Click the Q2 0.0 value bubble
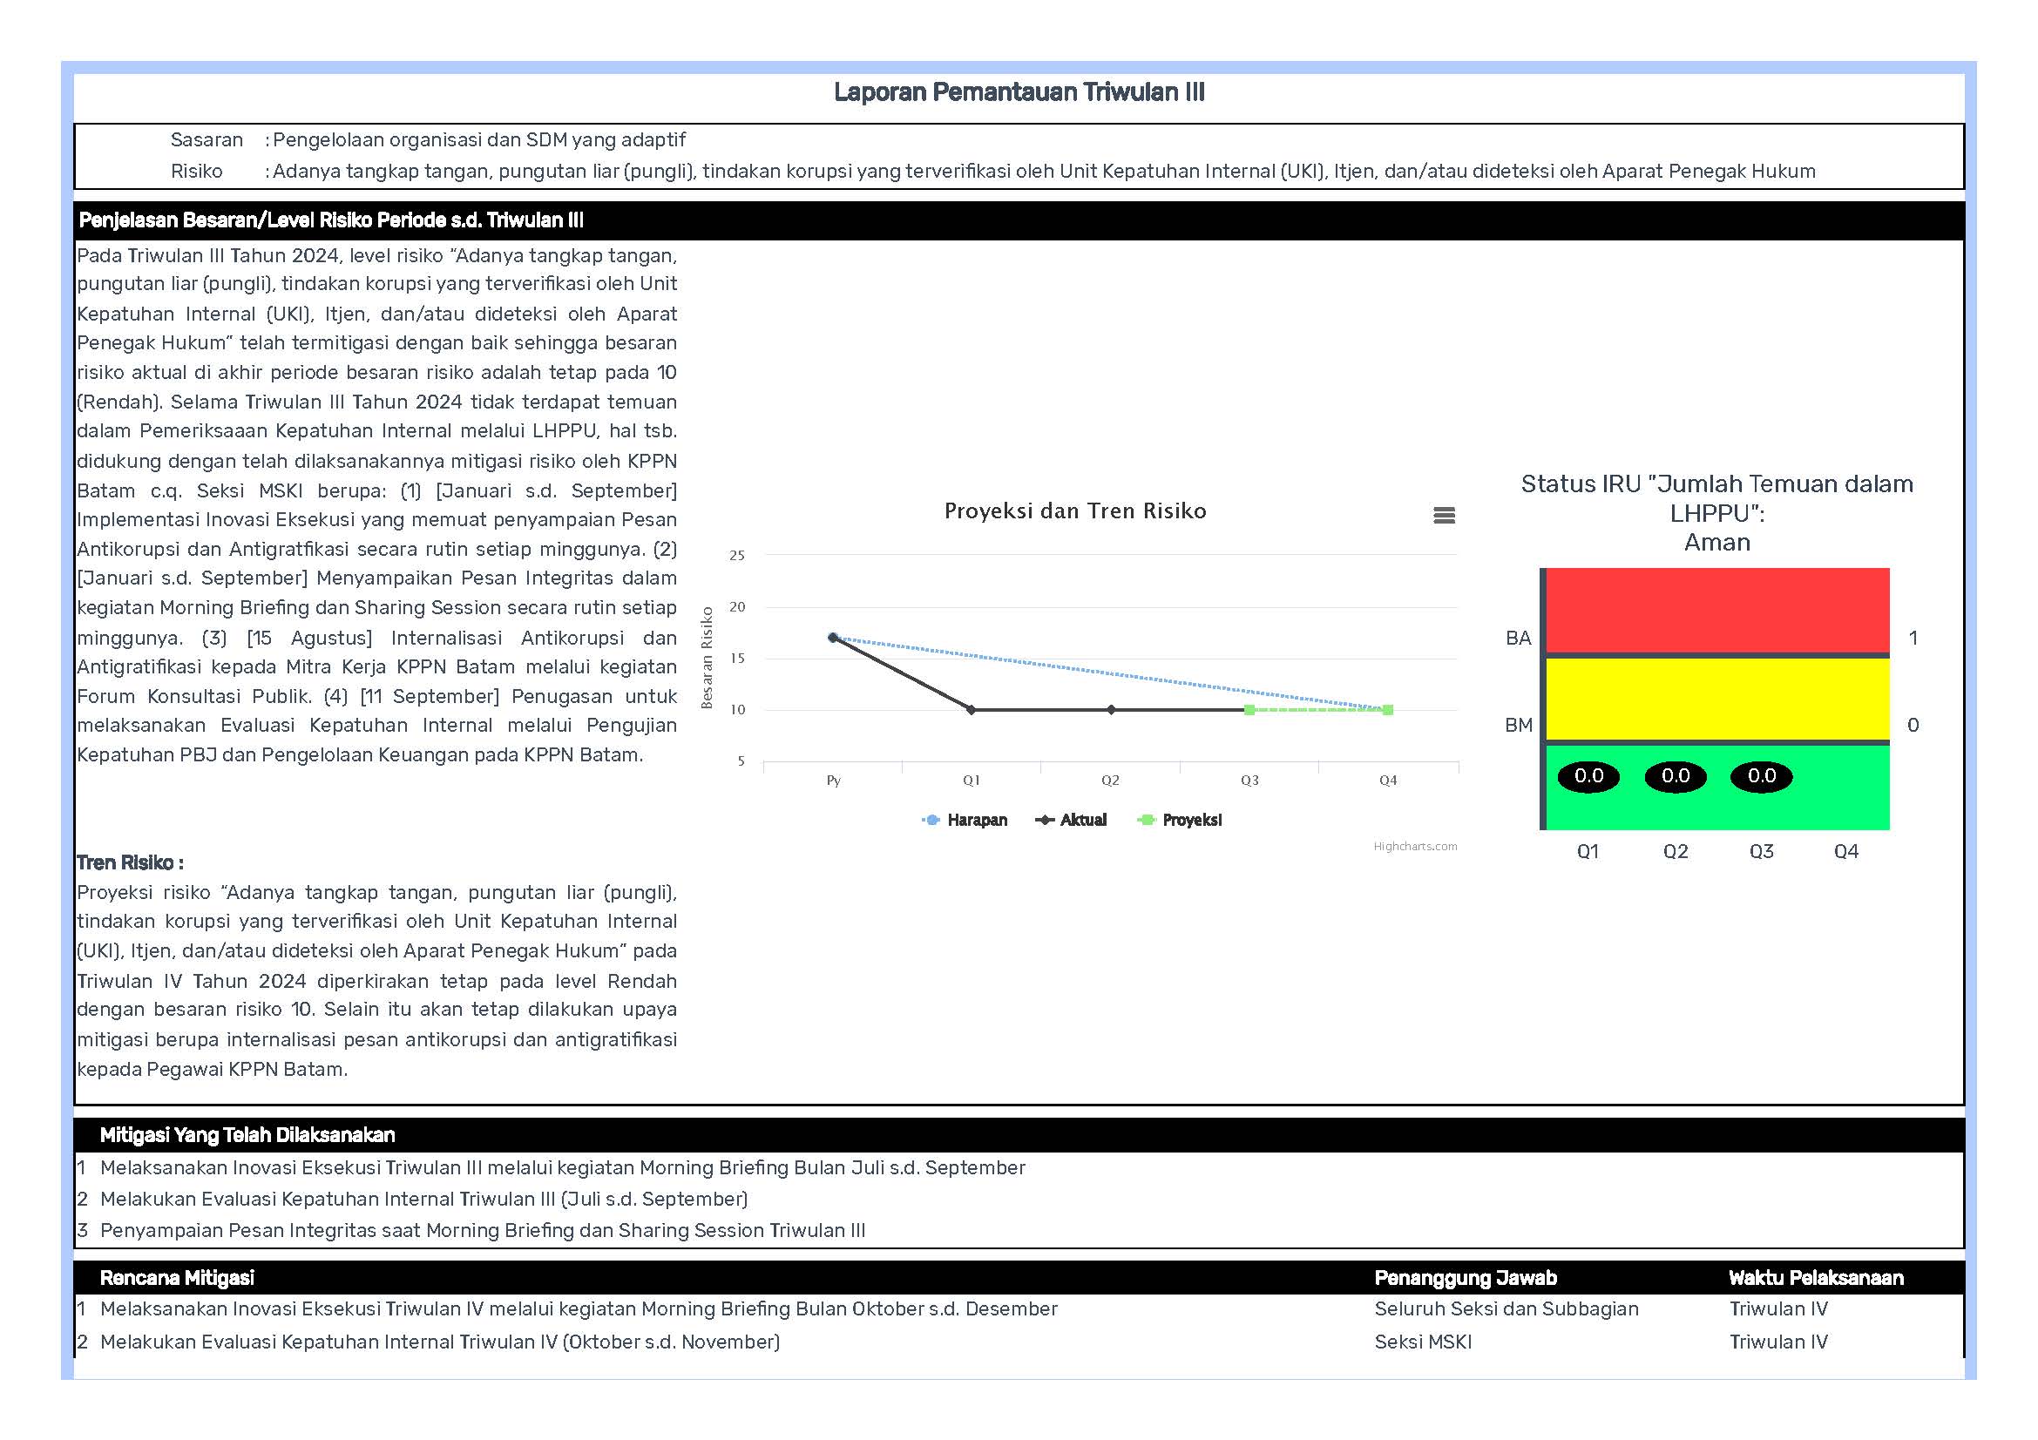The width and height of the screenshot is (2038, 1440). pyautogui.click(x=1675, y=776)
